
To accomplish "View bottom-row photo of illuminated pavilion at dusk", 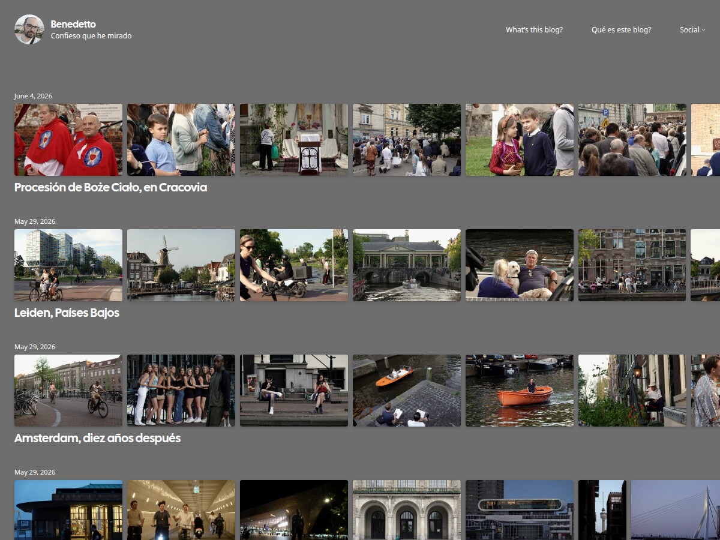I will point(68,510).
